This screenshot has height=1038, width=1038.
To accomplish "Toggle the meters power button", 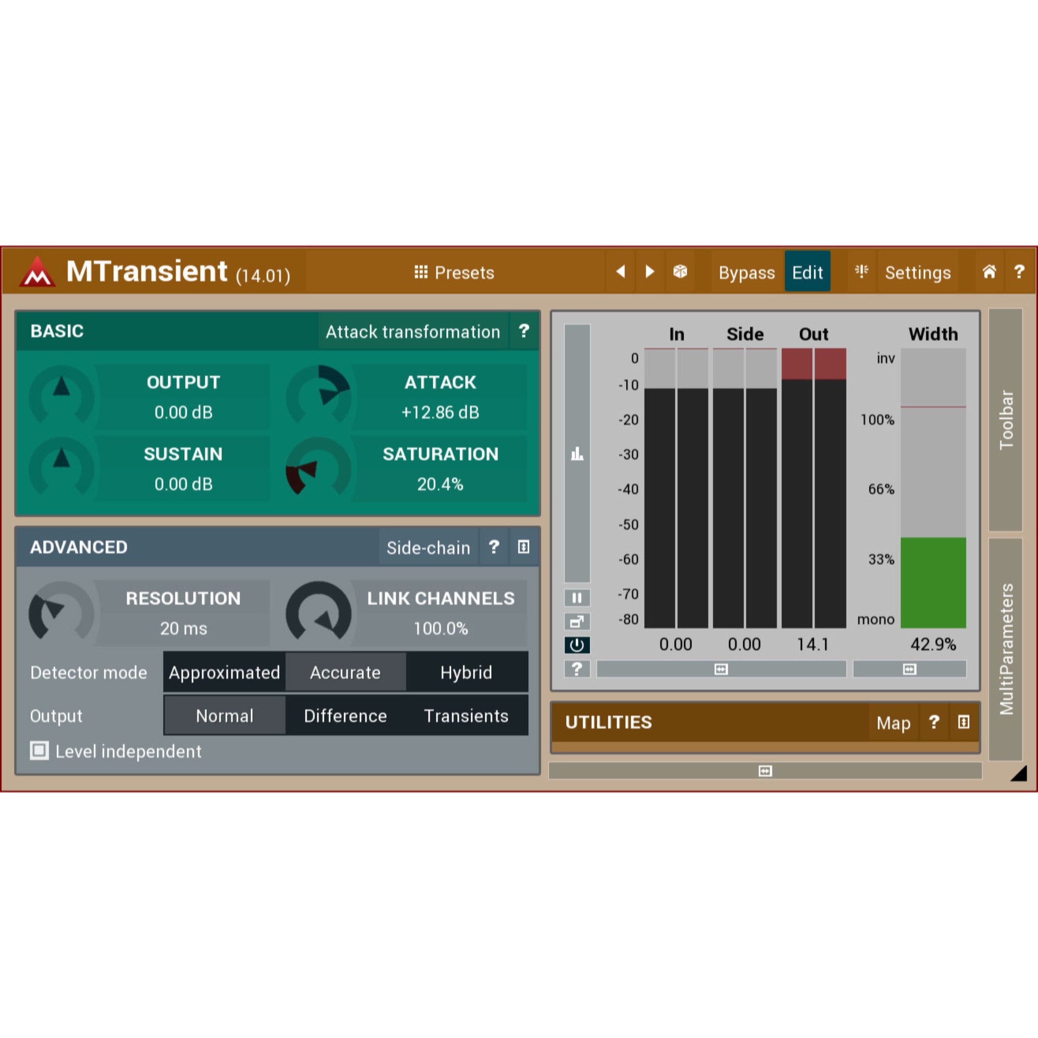I will click(577, 645).
